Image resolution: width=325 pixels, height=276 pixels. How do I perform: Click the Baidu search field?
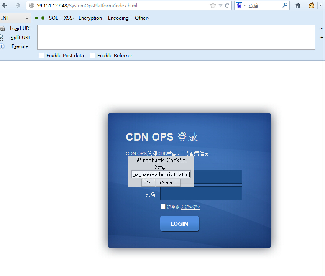point(264,6)
